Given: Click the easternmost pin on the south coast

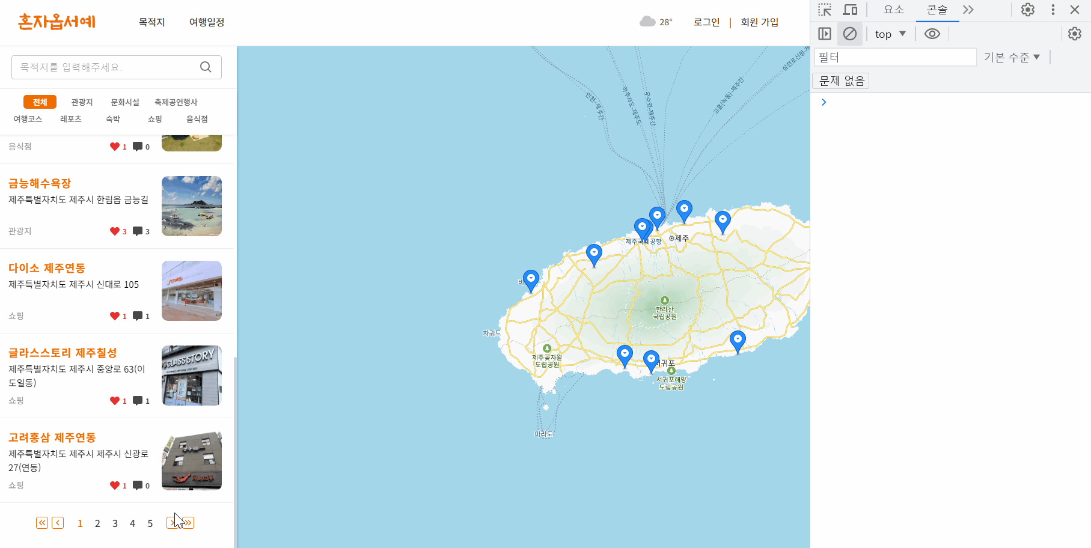Looking at the screenshot, I should [738, 341].
